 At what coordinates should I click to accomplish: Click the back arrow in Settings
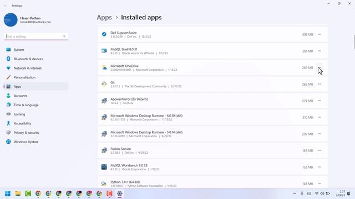[6, 6]
